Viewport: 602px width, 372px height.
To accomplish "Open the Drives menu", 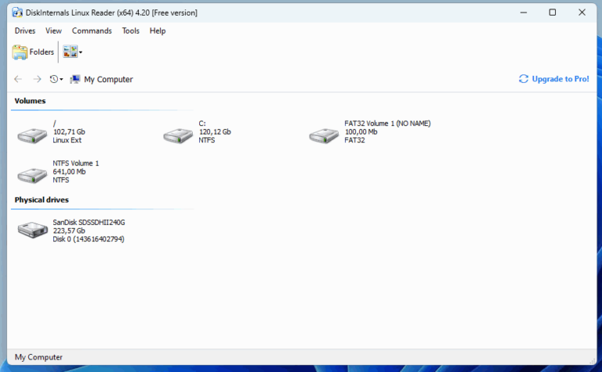I will [25, 31].
